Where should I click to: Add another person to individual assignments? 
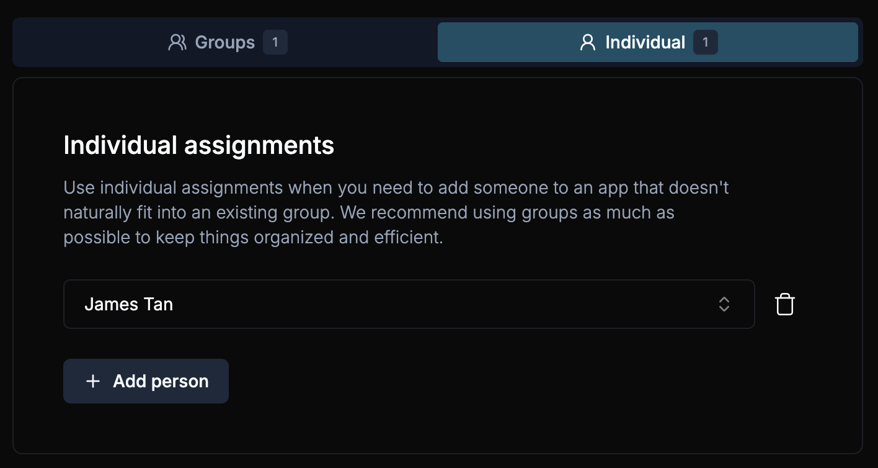146,381
